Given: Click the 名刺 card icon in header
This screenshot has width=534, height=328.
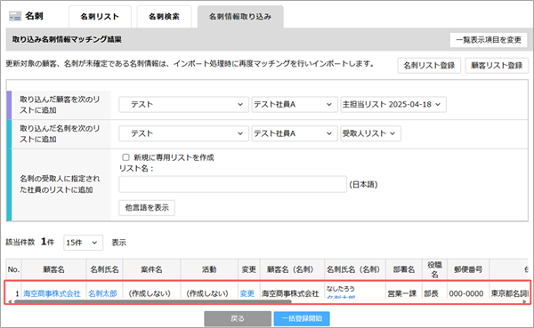Looking at the screenshot, I should pos(14,16).
